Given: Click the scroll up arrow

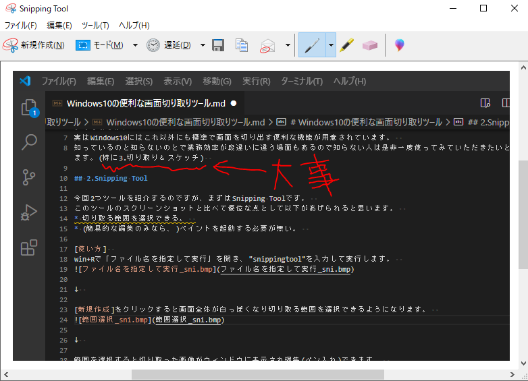Looking at the screenshot, I should [x=523, y=67].
